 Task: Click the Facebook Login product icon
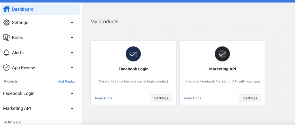[133, 54]
